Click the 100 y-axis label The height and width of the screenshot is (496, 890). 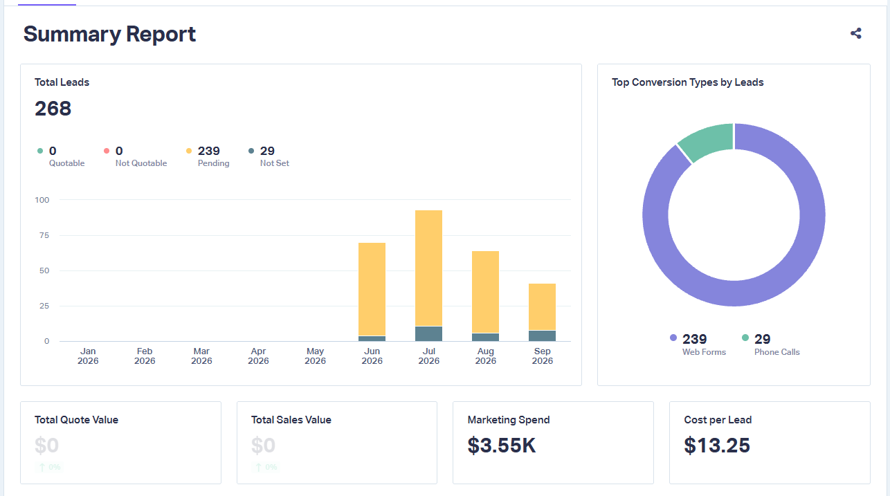pyautogui.click(x=42, y=200)
